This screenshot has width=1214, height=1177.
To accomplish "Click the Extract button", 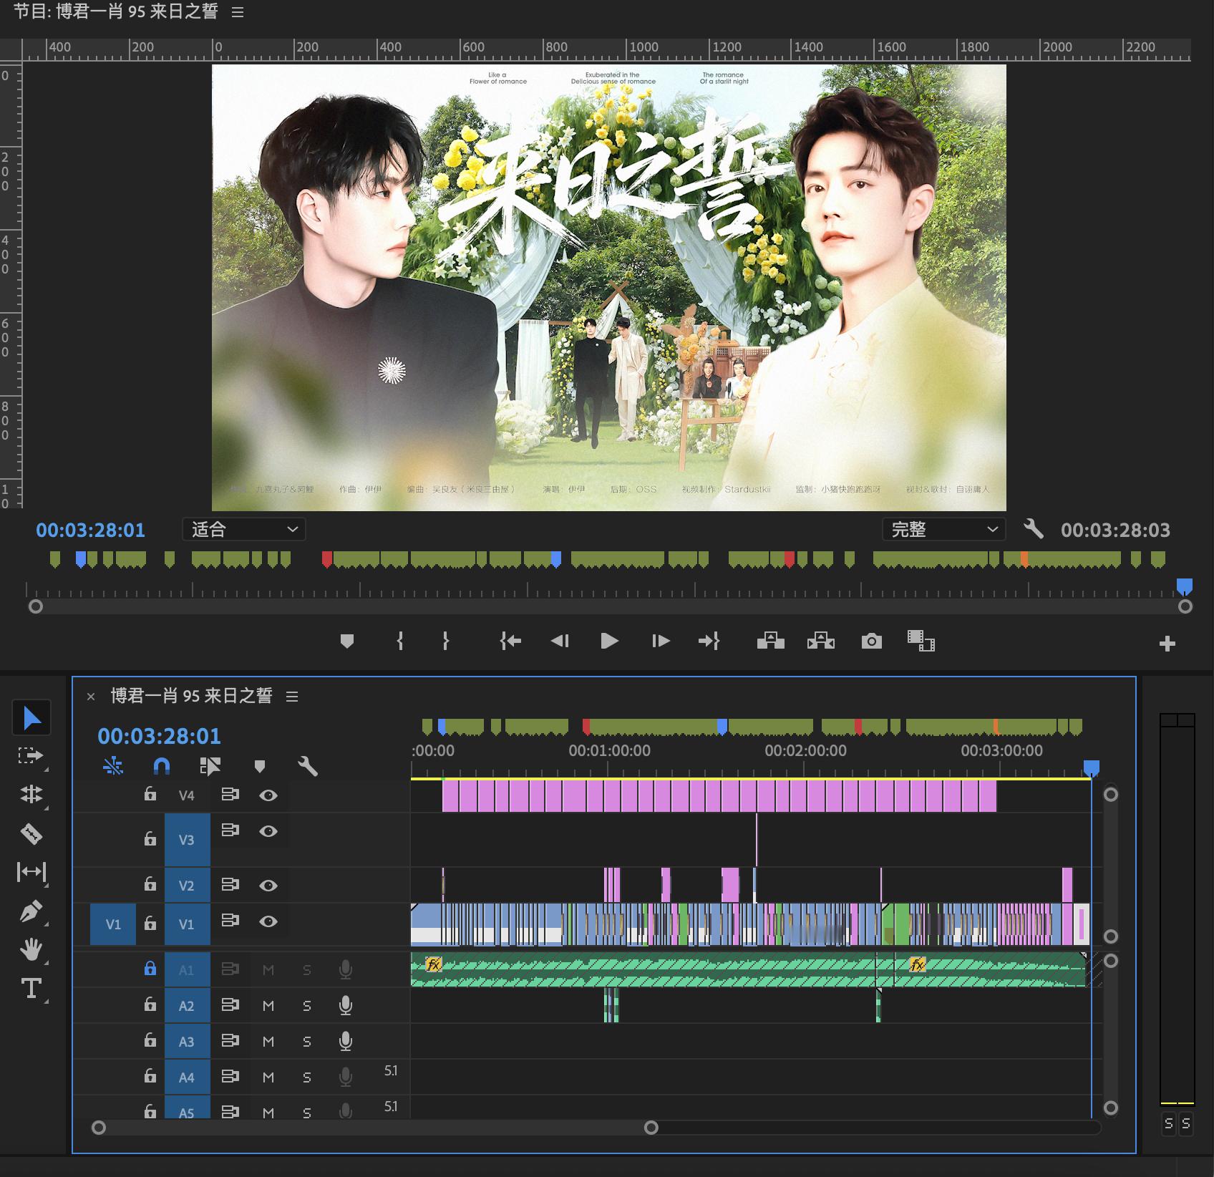I will pyautogui.click(x=821, y=641).
